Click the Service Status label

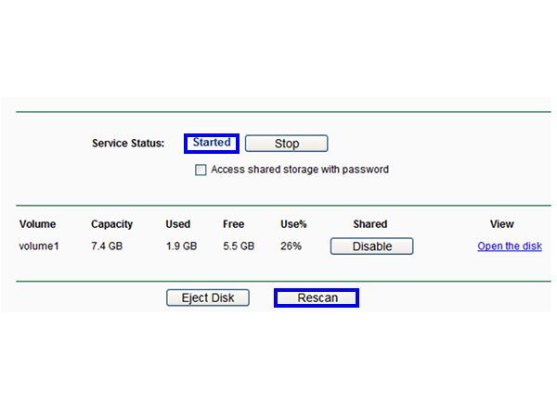pyautogui.click(x=128, y=144)
